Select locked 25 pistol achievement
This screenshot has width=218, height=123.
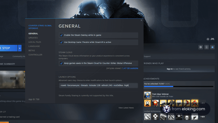point(195,117)
